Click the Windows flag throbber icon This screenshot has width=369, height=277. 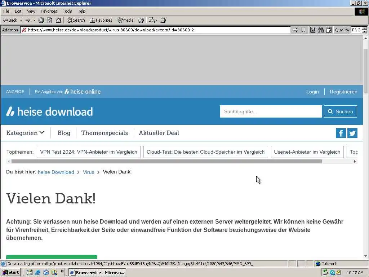[x=361, y=11]
